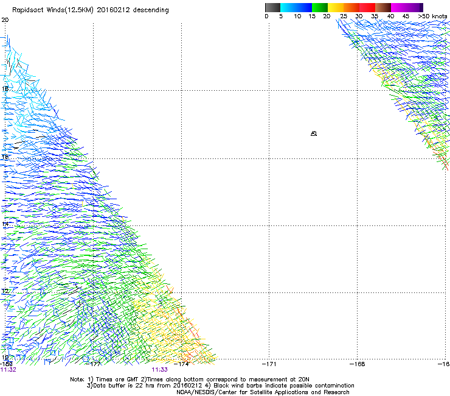Click latitude label '14' on left axis

click(5, 224)
